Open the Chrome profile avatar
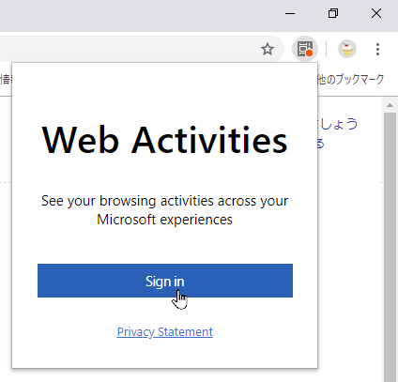This screenshot has height=382, width=398. tap(347, 49)
